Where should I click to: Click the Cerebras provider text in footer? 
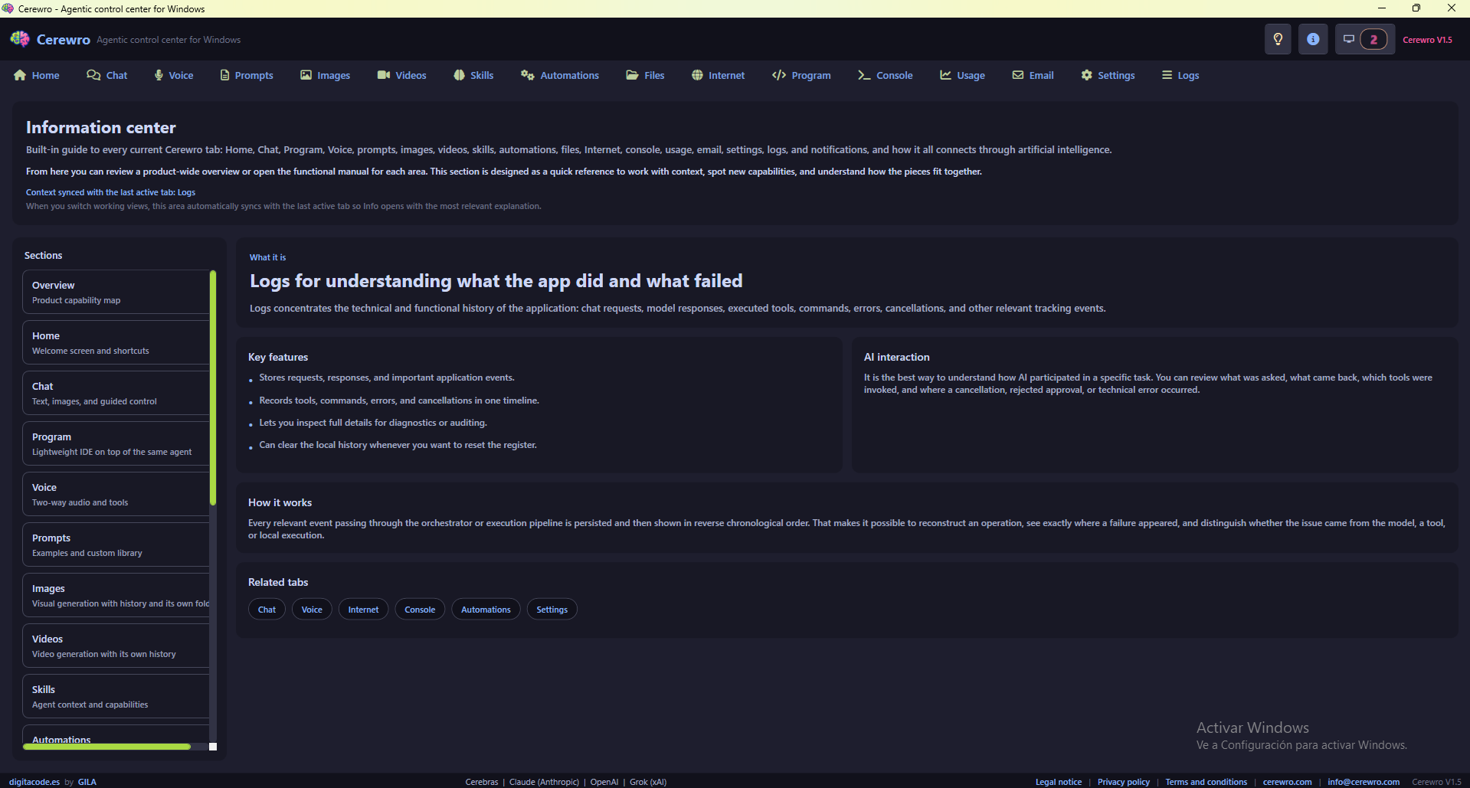[x=482, y=782]
